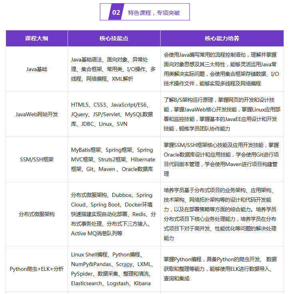Image resolution: width=296 pixels, height=294 pixels.
Task: Click the "JavaWeb网站开发" course row label
Action: (37, 114)
